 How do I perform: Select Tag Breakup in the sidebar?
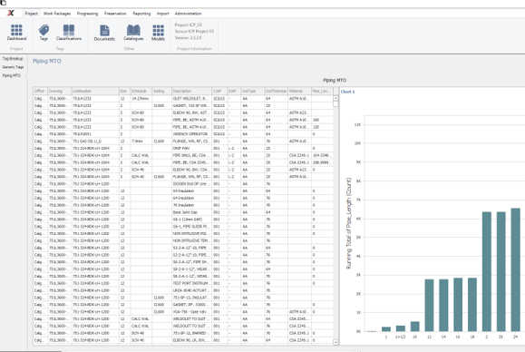13,59
